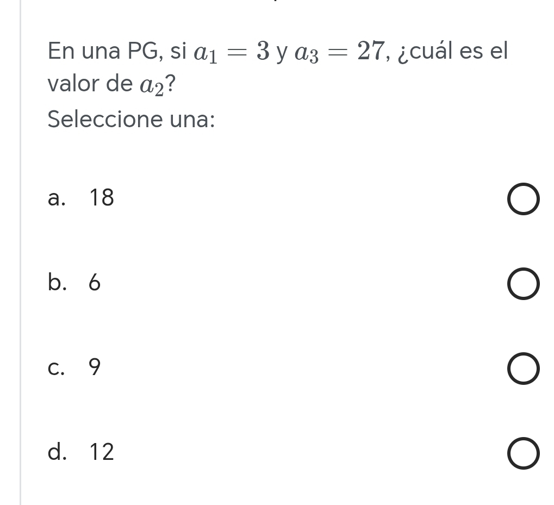Click the answer value 18
Image resolution: width=554 pixels, height=505 pixels.
(x=102, y=198)
